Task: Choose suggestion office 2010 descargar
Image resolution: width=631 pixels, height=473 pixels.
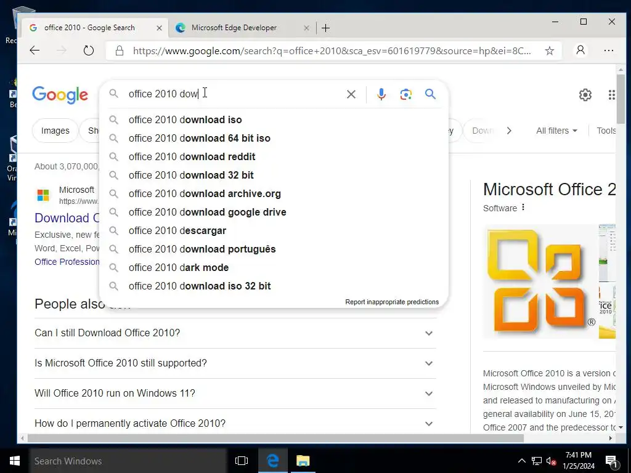Action: (274, 231)
